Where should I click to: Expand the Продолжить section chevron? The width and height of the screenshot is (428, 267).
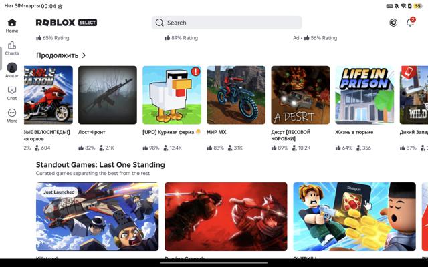84,55
